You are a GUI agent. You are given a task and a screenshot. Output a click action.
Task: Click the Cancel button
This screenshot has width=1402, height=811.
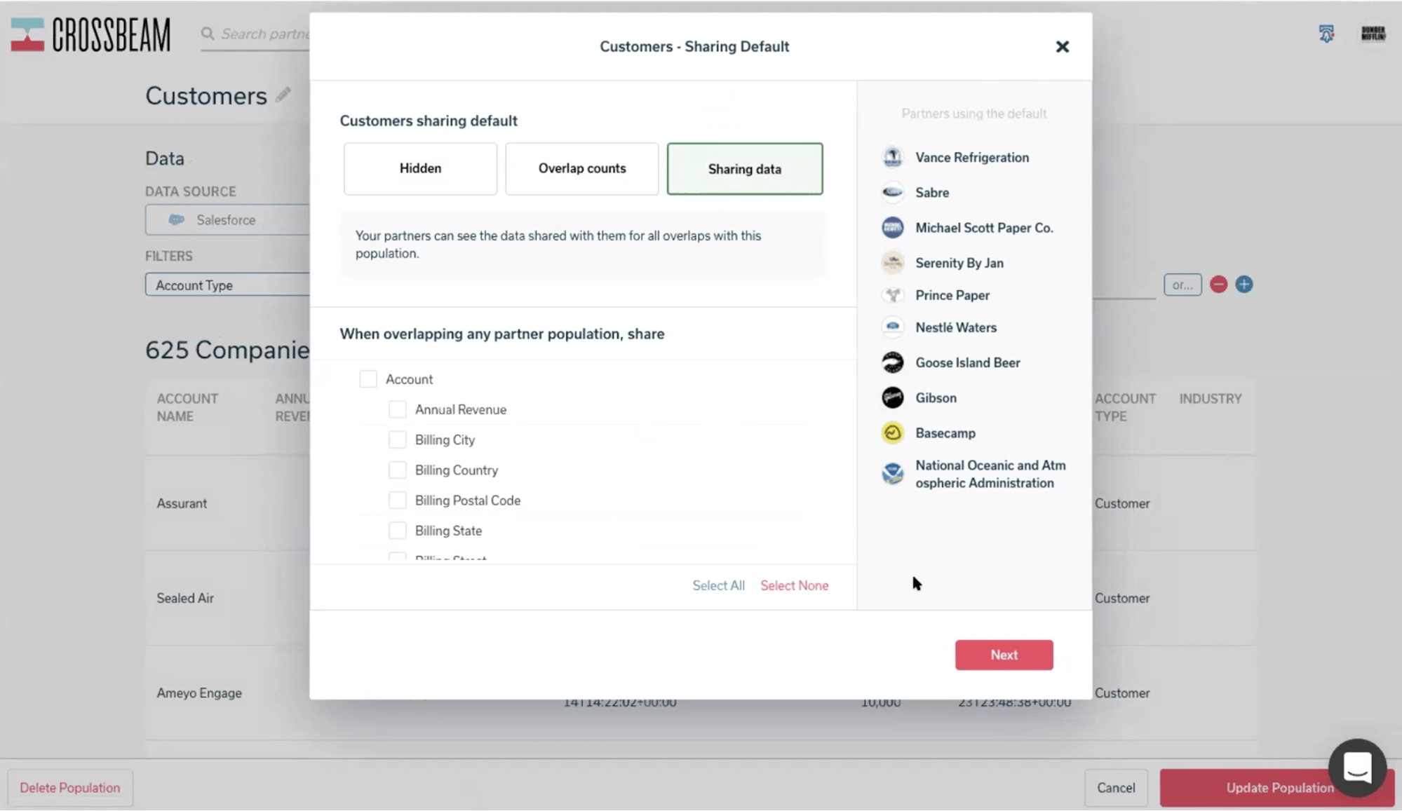tap(1116, 787)
